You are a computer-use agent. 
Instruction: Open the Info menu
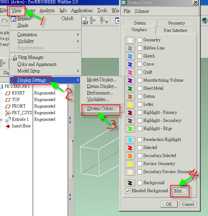click(x=63, y=11)
